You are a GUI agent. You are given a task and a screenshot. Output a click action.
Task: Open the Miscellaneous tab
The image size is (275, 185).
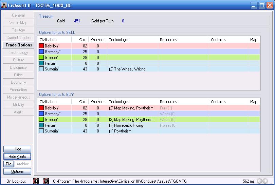click(x=18, y=97)
